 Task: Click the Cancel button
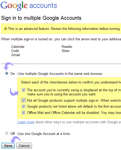pos(24,146)
